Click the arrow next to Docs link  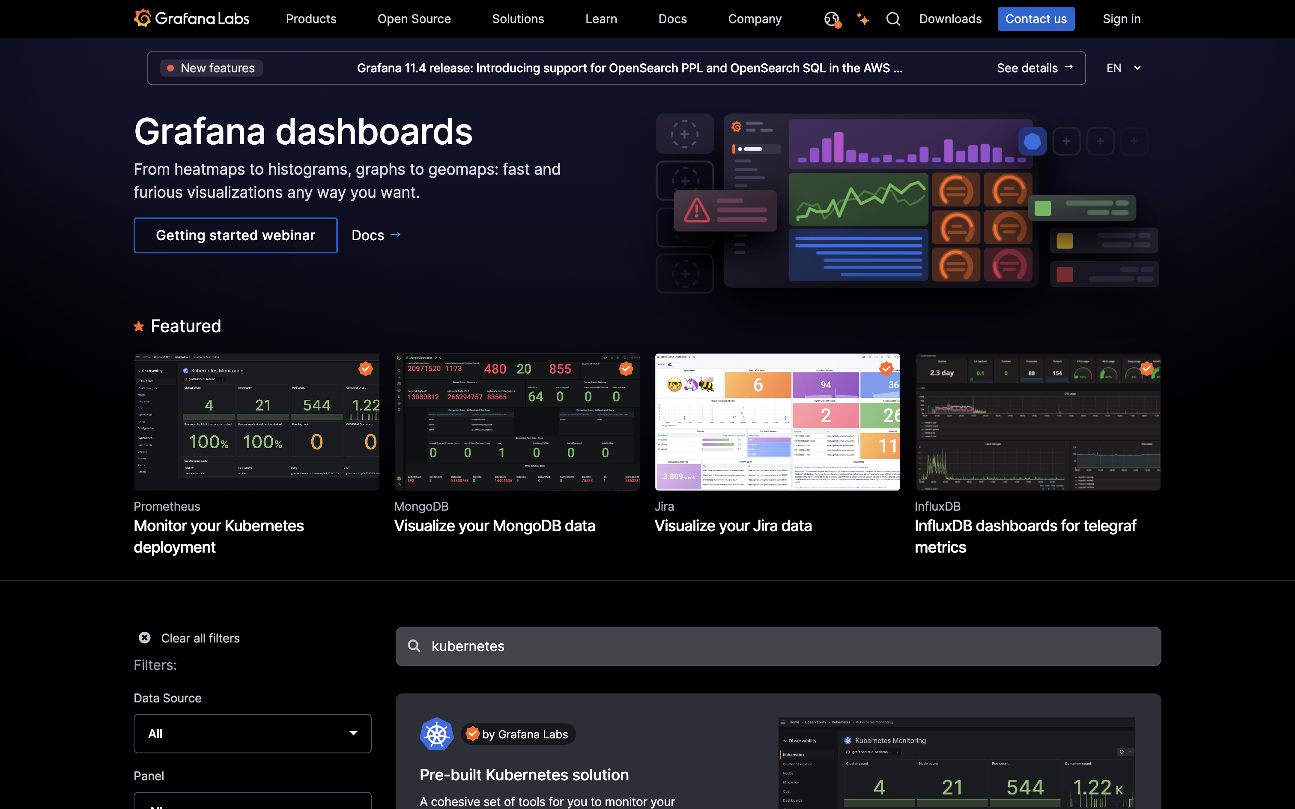tap(396, 235)
